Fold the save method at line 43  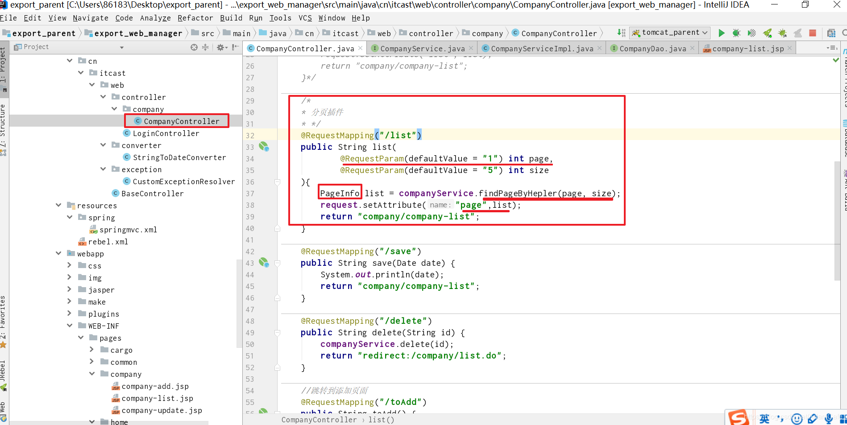277,263
